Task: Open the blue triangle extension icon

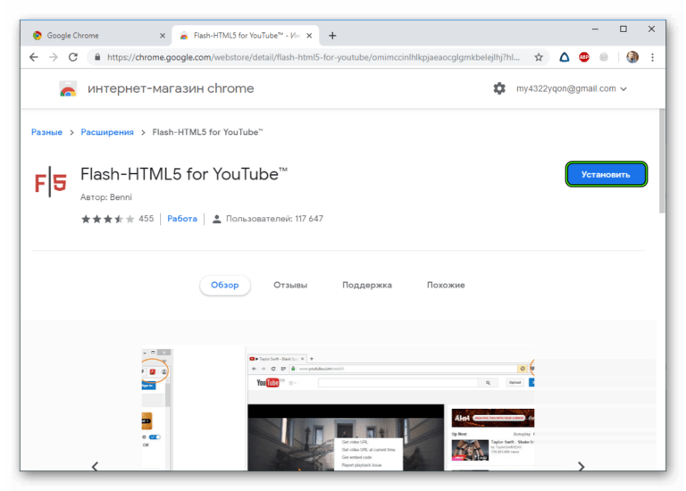Action: click(x=565, y=57)
